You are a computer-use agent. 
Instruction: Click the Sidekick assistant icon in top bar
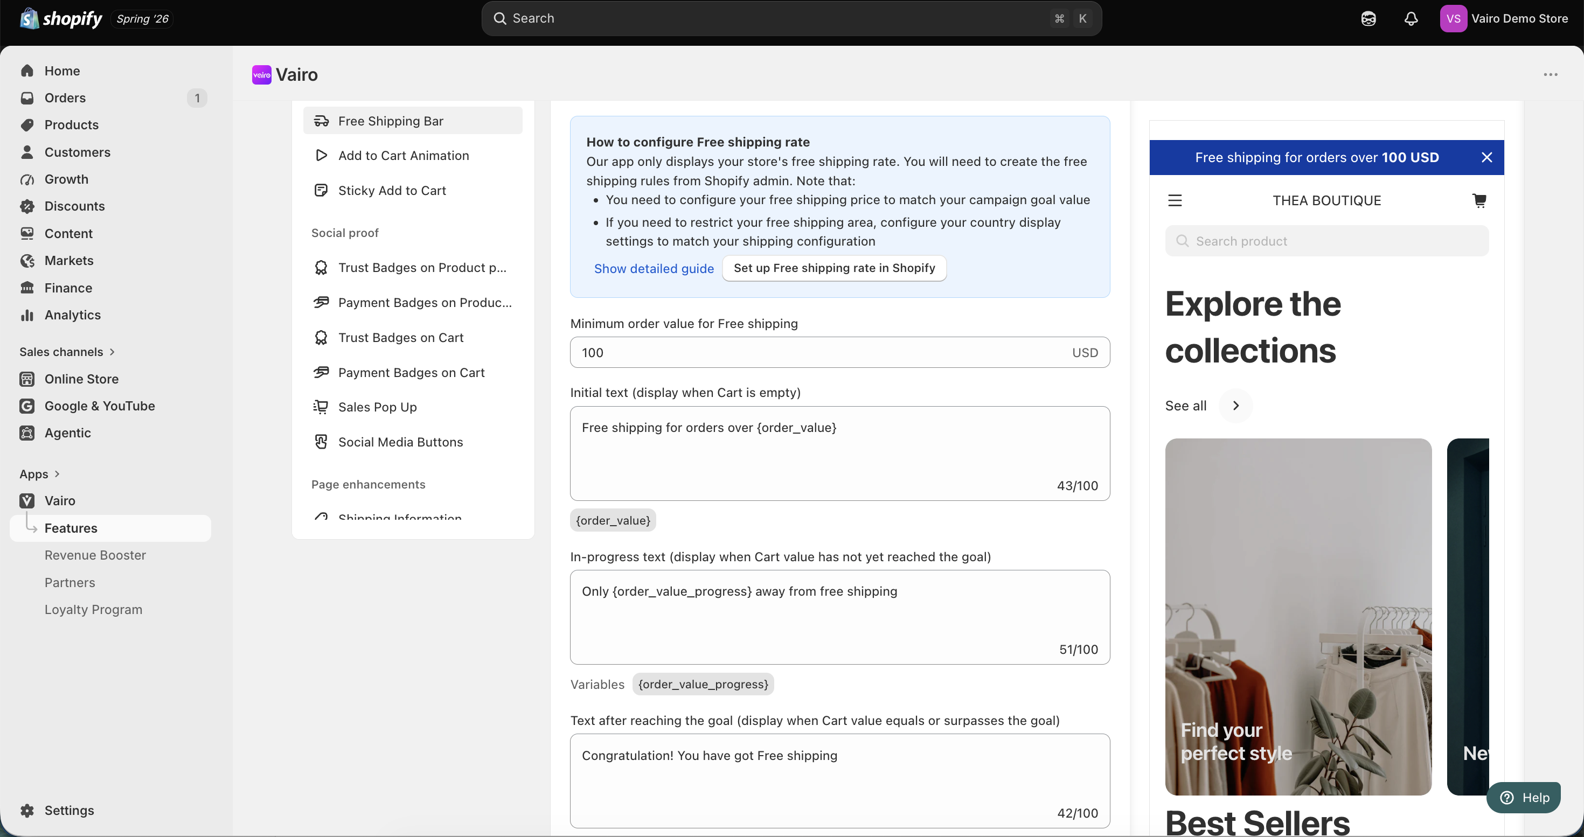1368,18
